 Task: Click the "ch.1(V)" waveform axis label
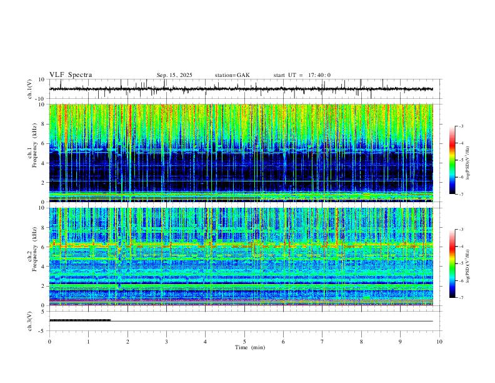(30, 89)
